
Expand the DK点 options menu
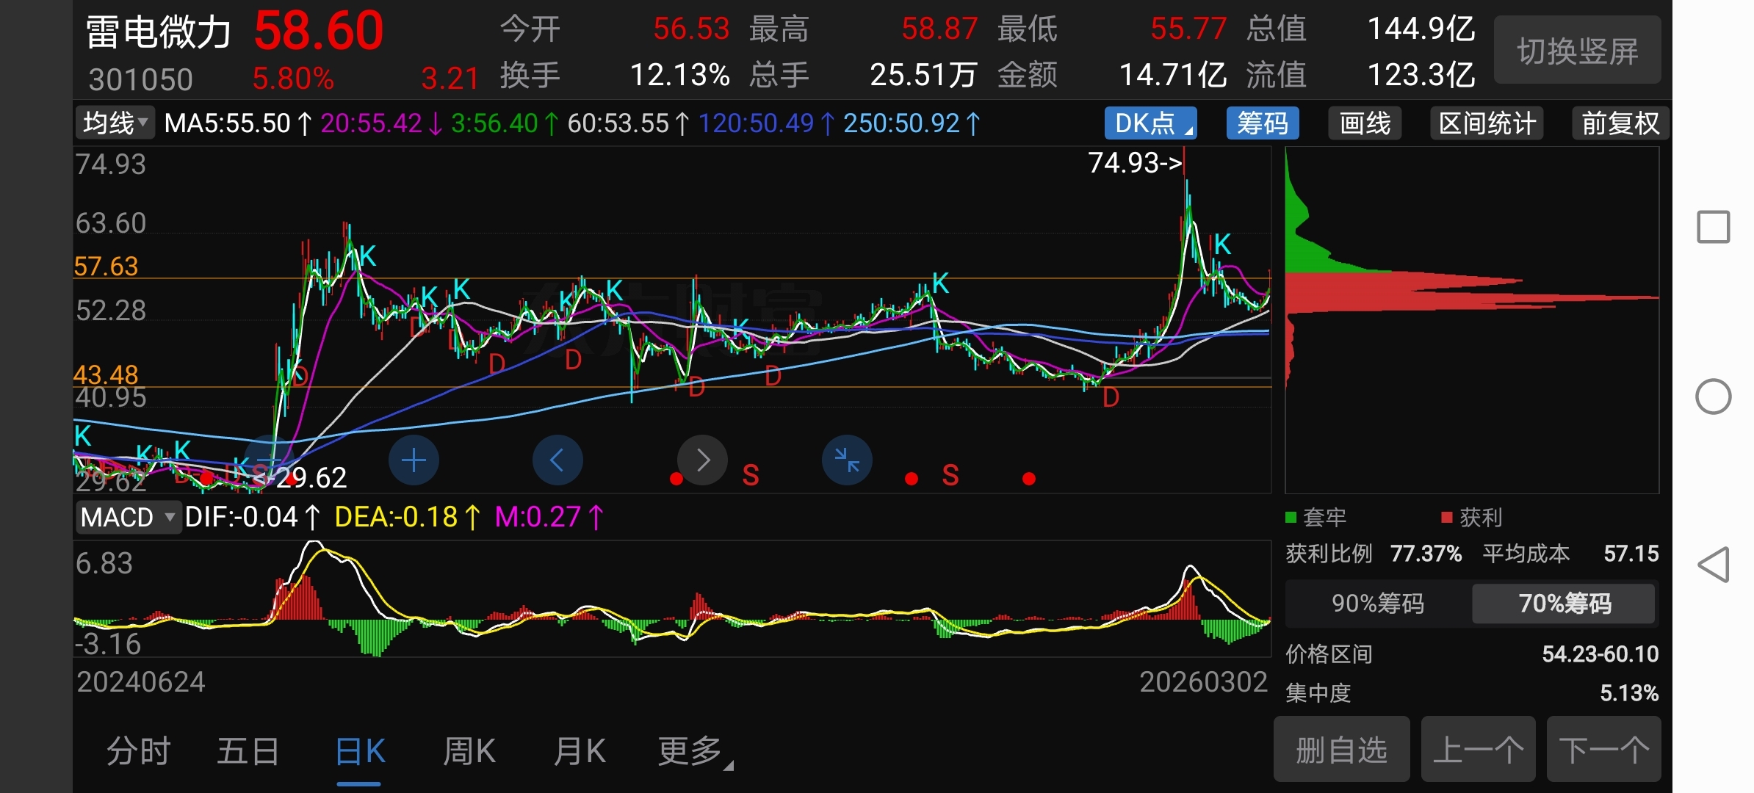pos(1150,123)
